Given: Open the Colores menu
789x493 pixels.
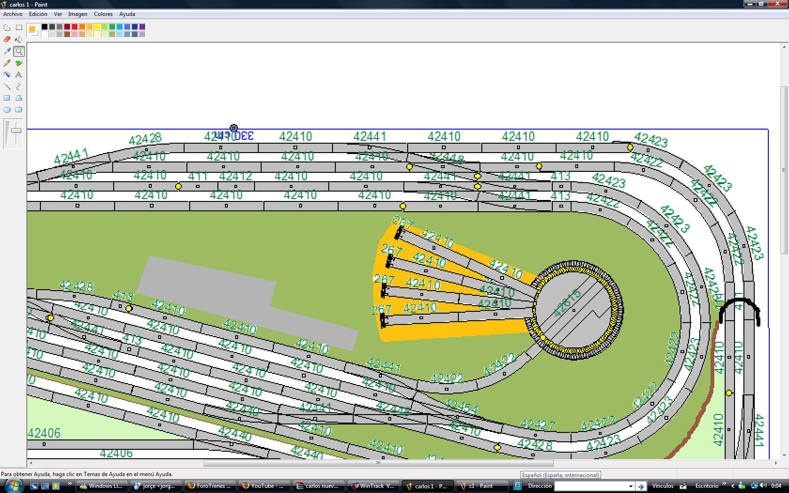Looking at the screenshot, I should (x=103, y=14).
